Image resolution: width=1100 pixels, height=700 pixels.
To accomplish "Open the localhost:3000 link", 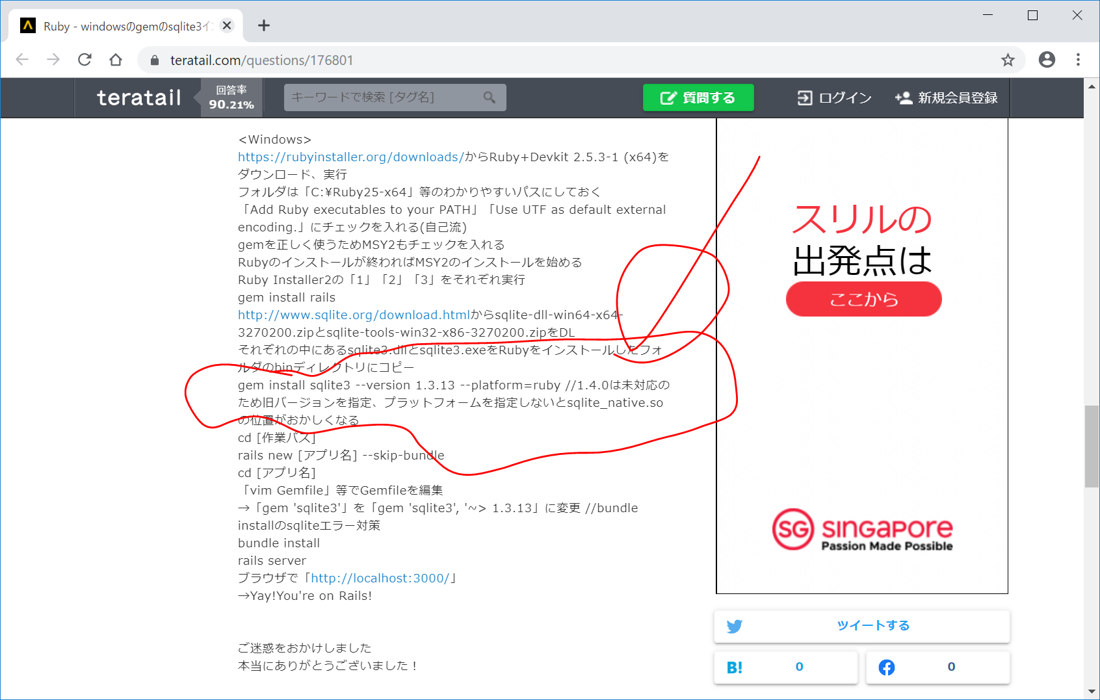I will [x=380, y=578].
